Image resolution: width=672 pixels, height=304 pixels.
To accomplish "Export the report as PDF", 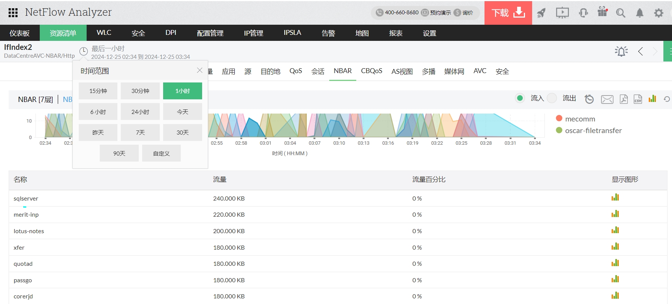I will tap(624, 99).
